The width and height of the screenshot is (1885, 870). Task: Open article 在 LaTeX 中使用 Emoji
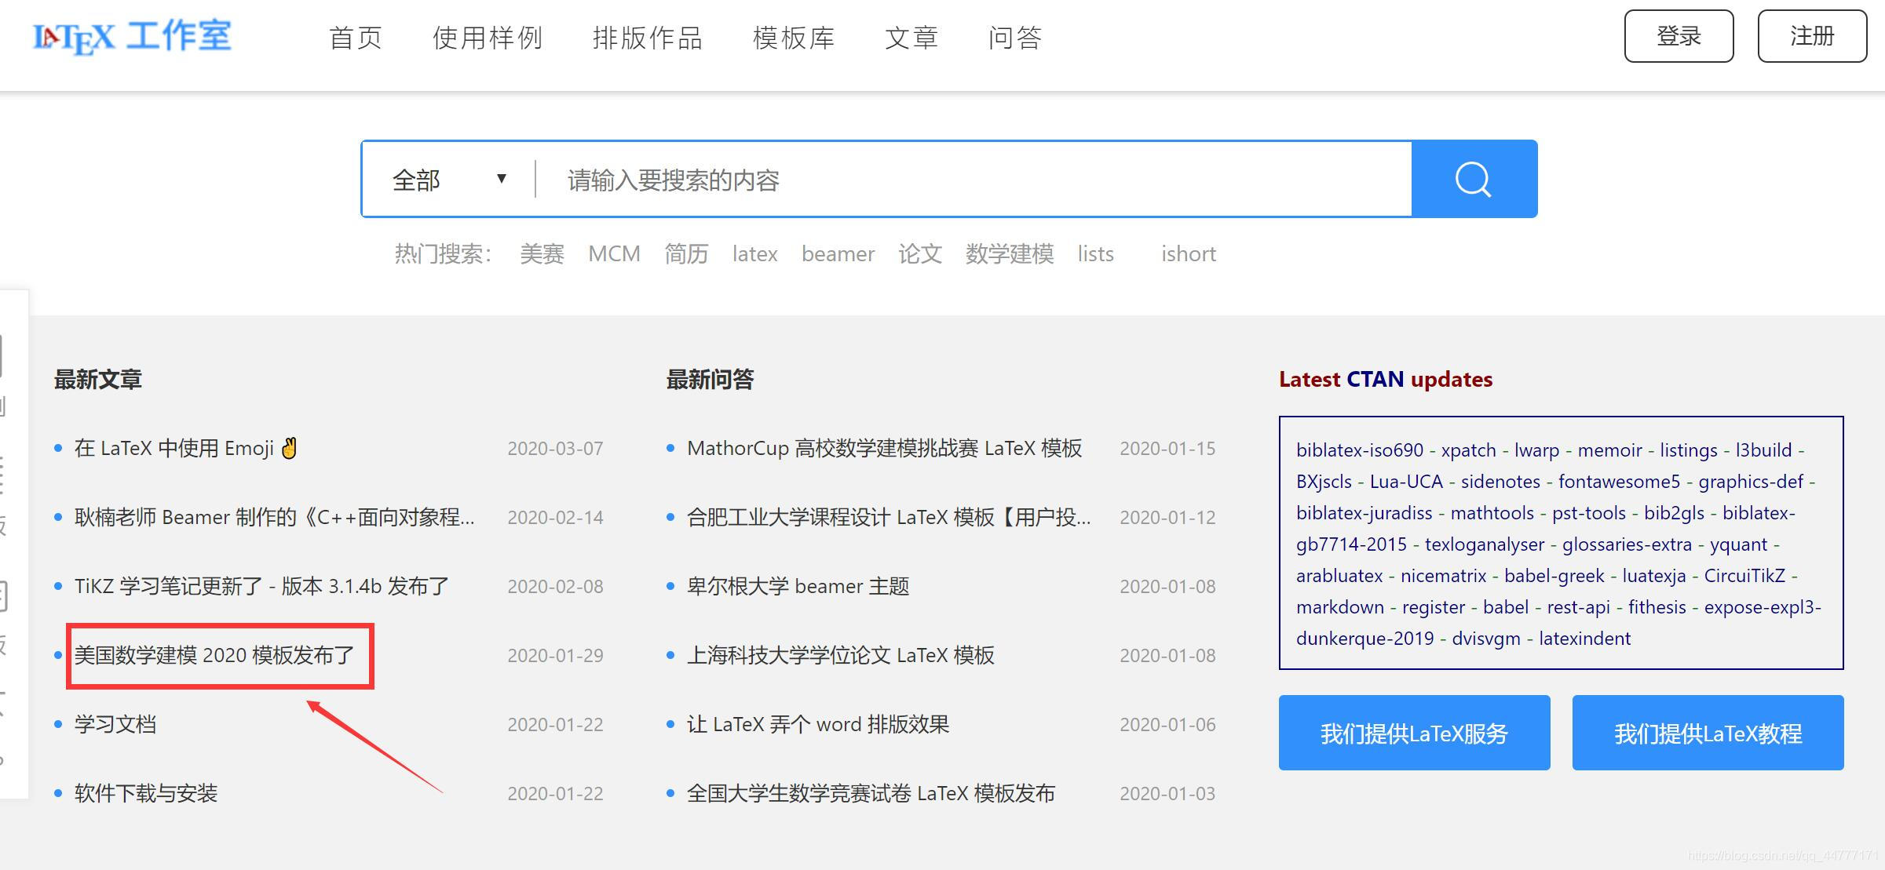[x=186, y=448]
